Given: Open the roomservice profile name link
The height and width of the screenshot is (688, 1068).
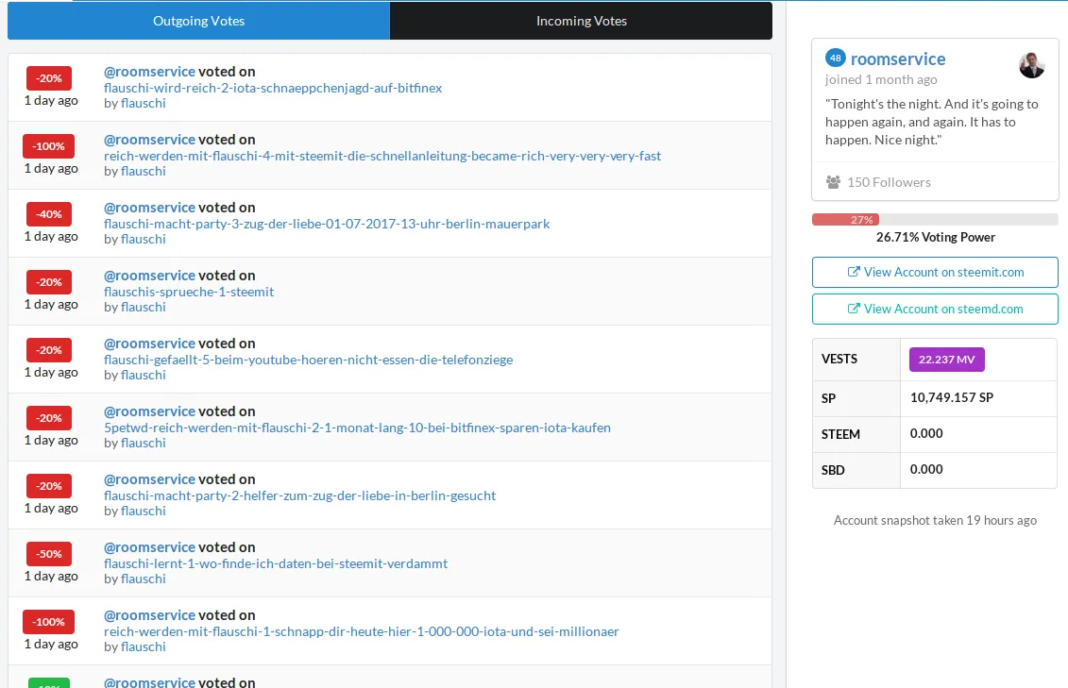Looking at the screenshot, I should (x=898, y=59).
